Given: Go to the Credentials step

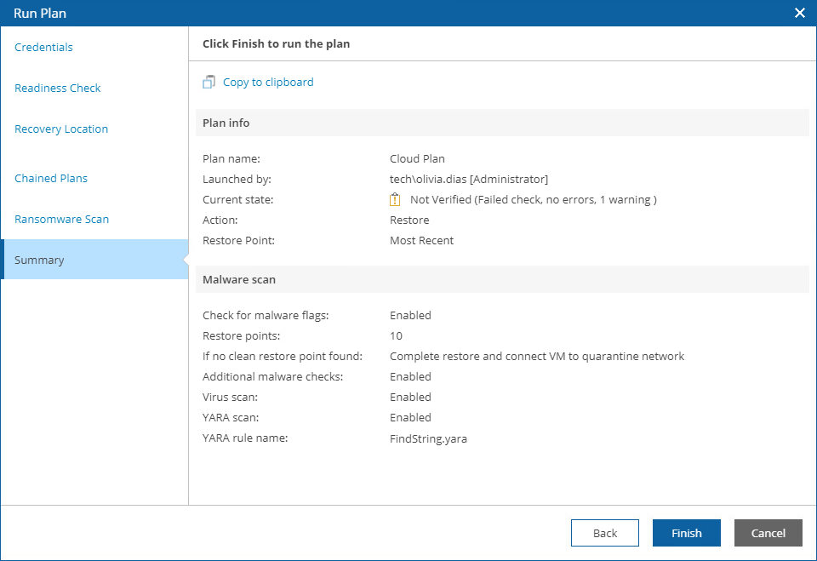Looking at the screenshot, I should click(x=44, y=48).
